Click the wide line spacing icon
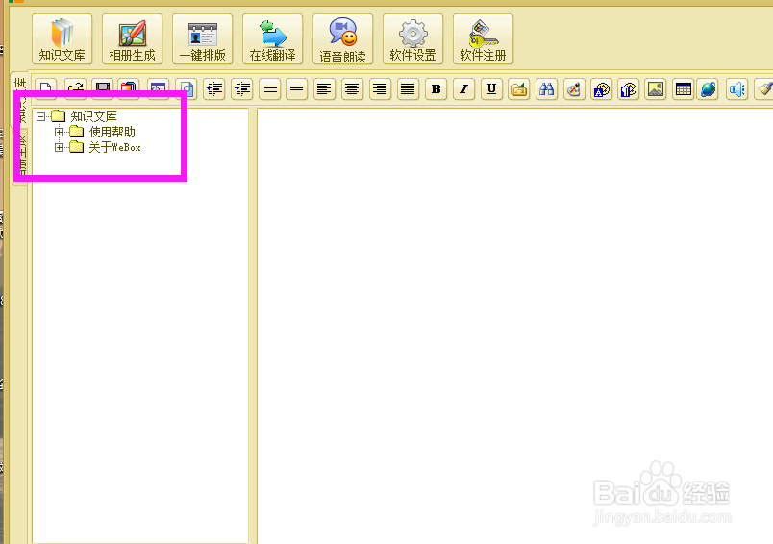 [269, 89]
